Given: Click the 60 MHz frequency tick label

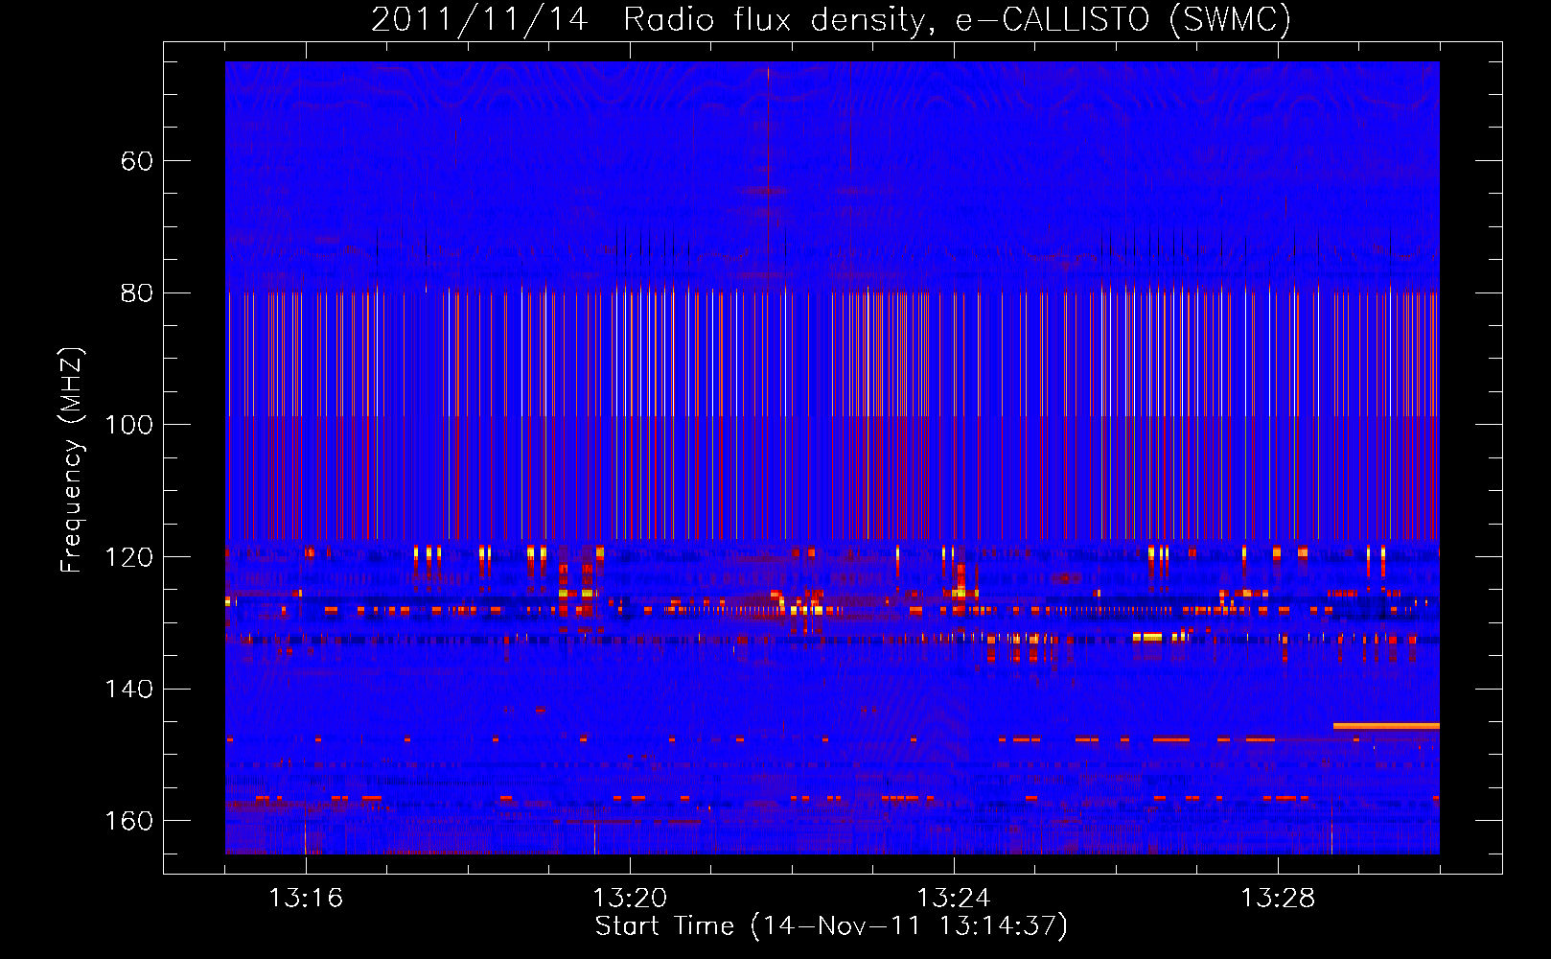Looking at the screenshot, I should point(136,161).
